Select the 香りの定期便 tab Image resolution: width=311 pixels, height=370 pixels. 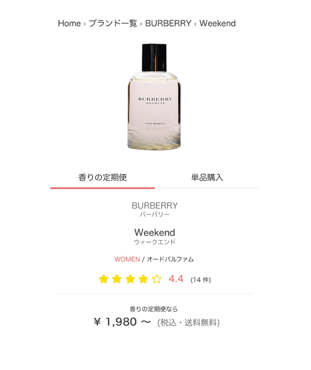(x=102, y=178)
